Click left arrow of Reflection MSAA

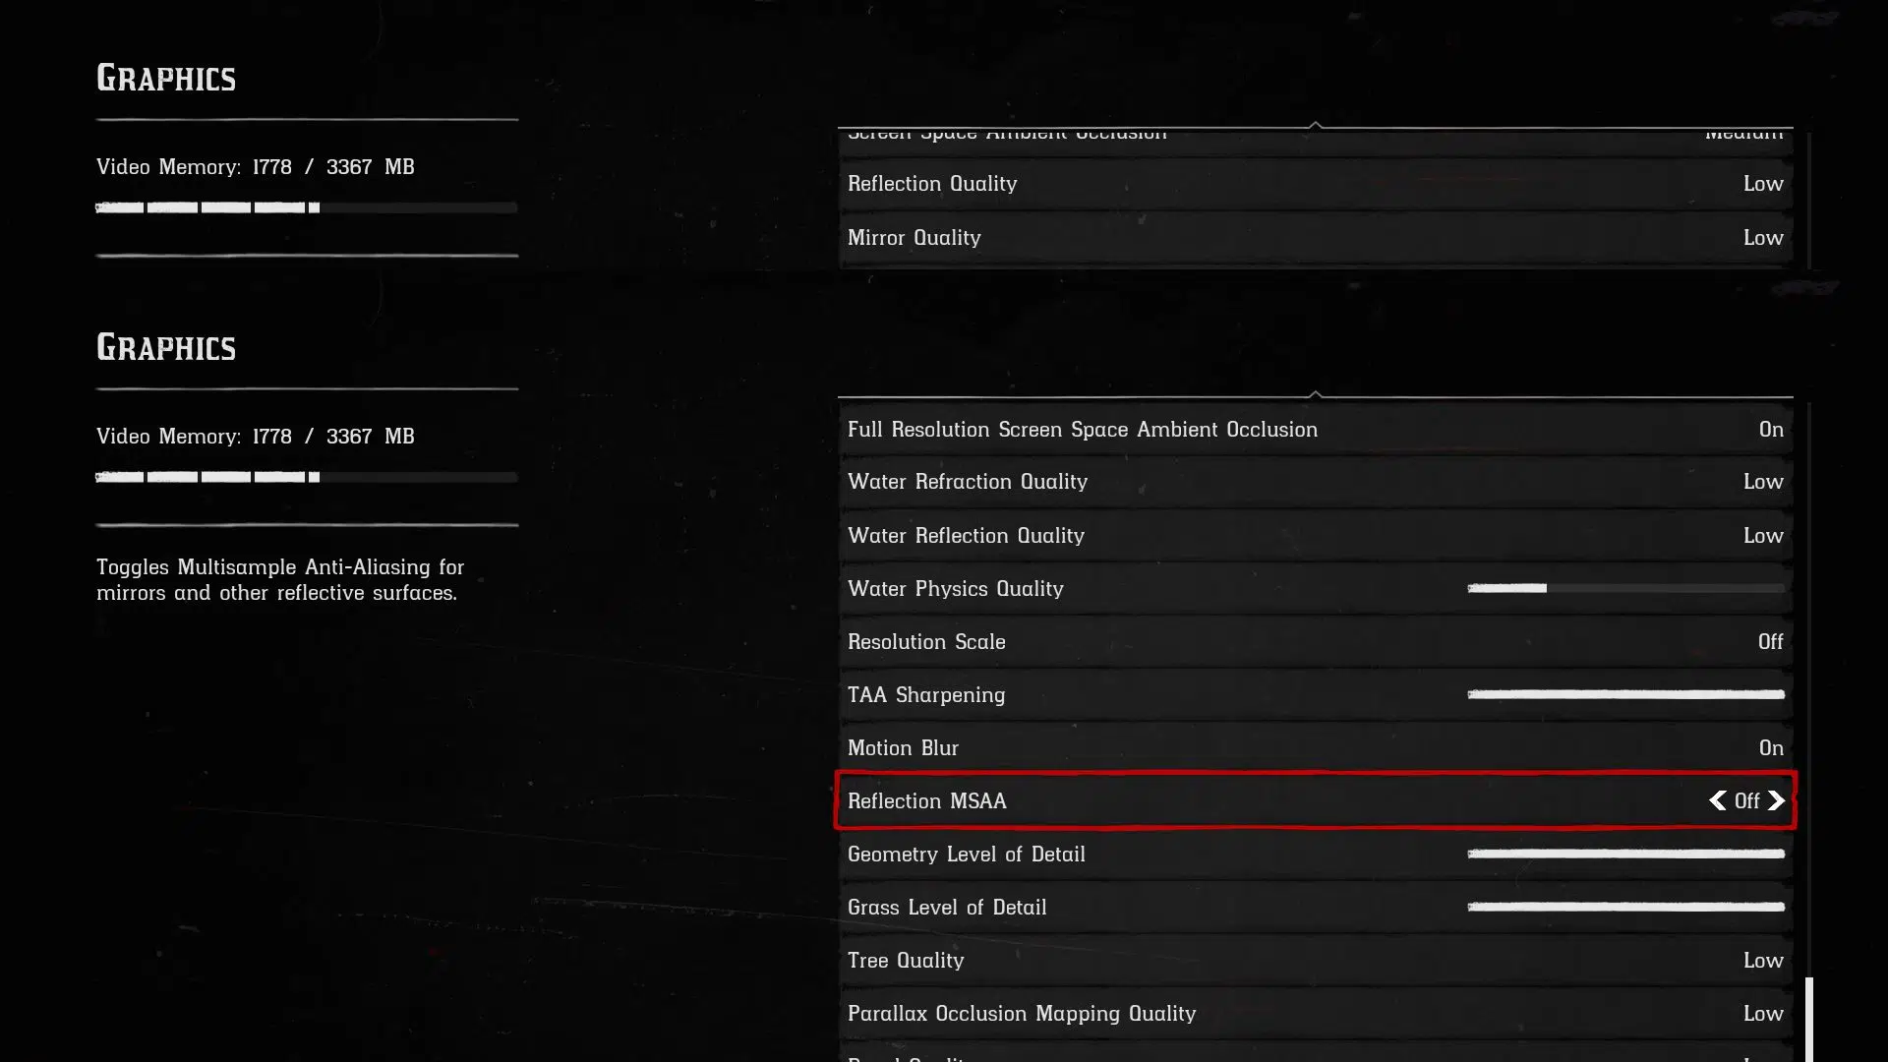coord(1718,800)
